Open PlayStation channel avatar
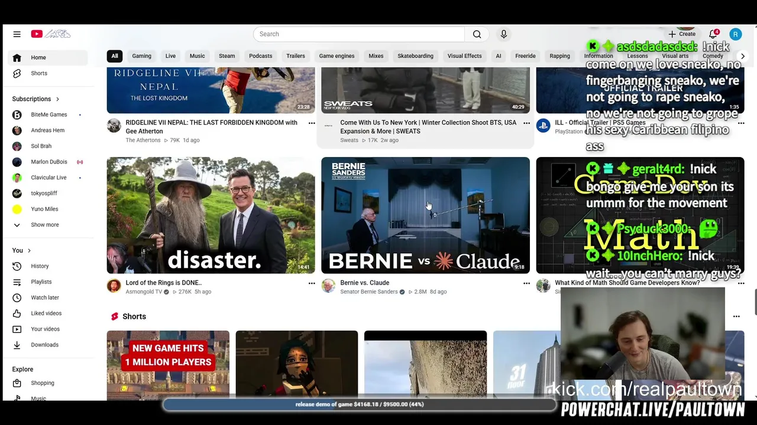The width and height of the screenshot is (757, 425). [x=543, y=125]
